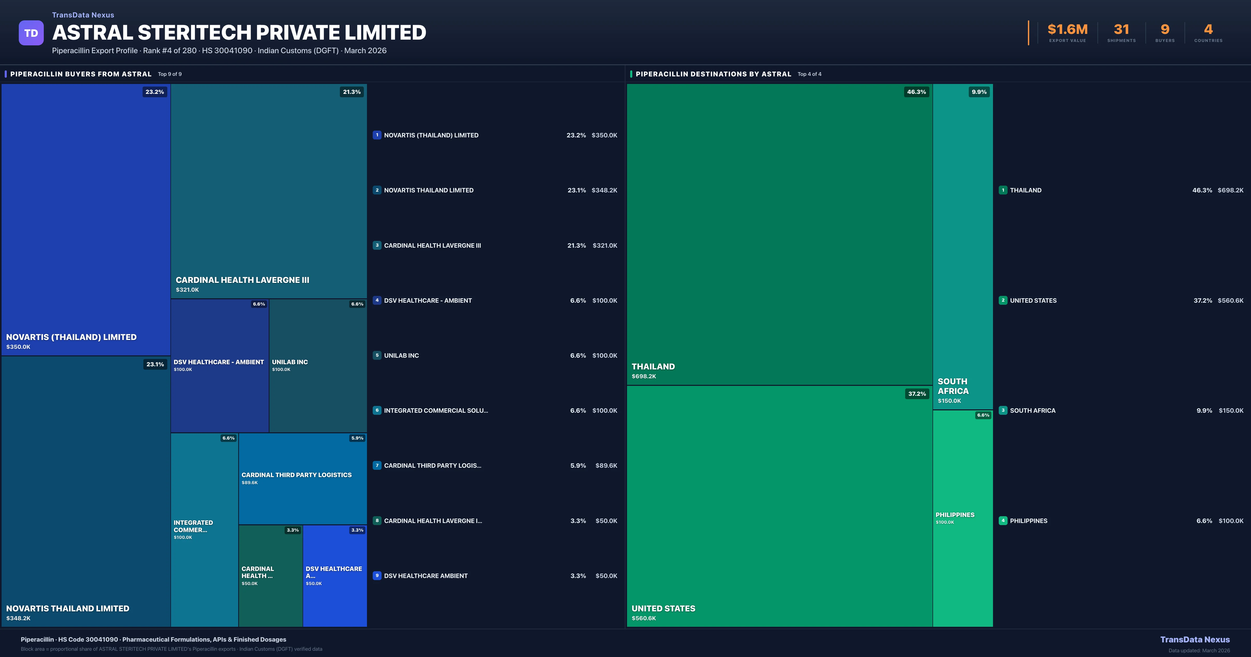Click rank 2 badge beside United States destination
The height and width of the screenshot is (657, 1251).
pos(1003,300)
